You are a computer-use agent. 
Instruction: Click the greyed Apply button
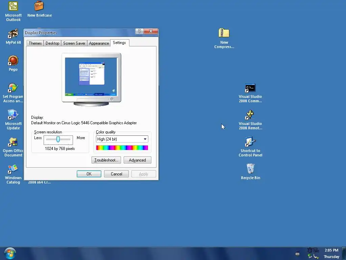[144, 174]
